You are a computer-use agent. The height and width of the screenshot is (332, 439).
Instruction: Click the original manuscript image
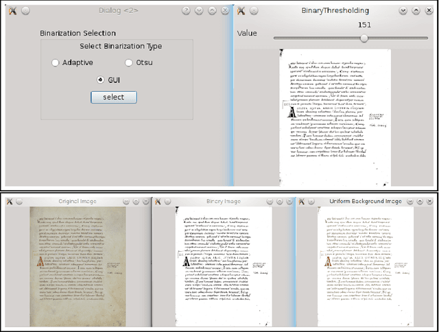point(78,267)
